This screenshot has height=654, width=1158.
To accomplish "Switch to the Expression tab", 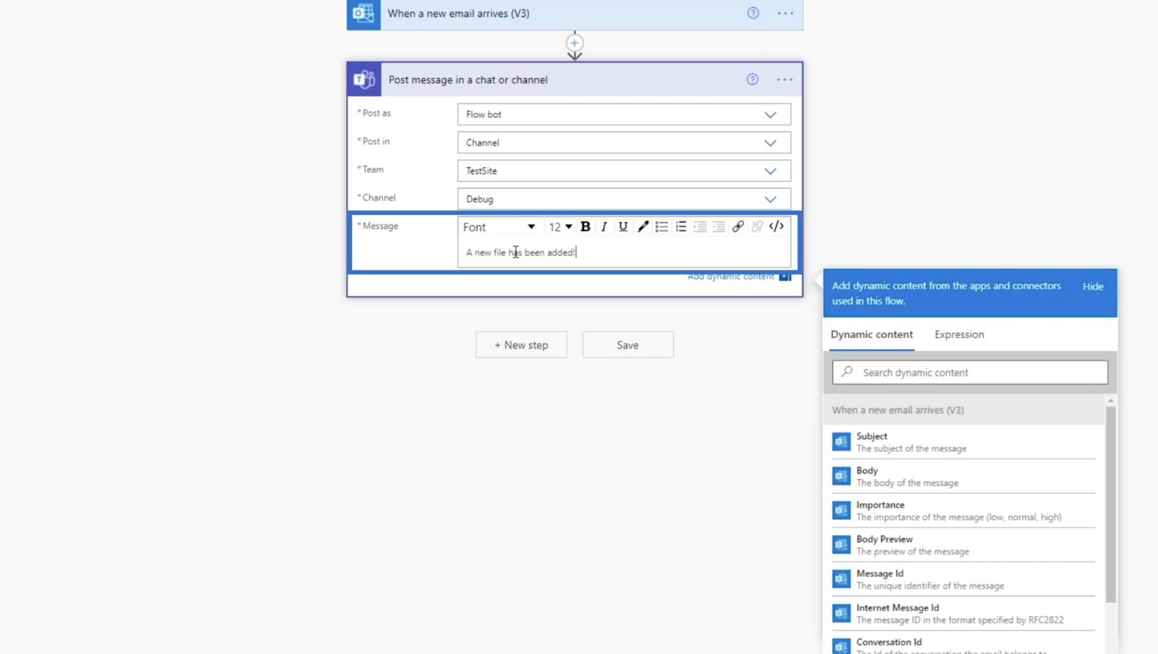I will pos(959,335).
